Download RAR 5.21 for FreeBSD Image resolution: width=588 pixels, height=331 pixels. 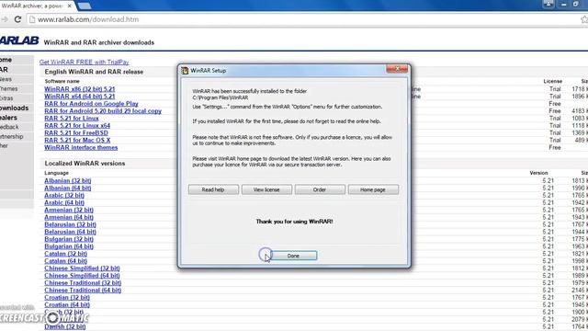[75, 132]
